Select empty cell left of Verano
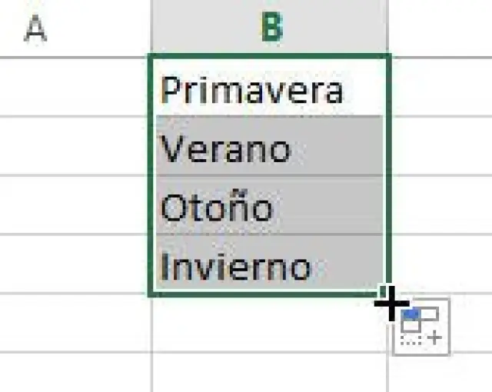 coord(75,147)
